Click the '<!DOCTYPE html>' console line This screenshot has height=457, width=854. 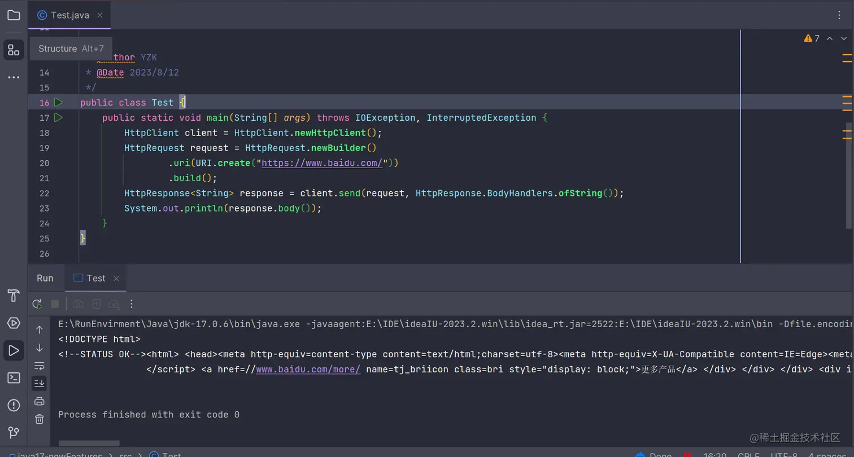point(99,340)
